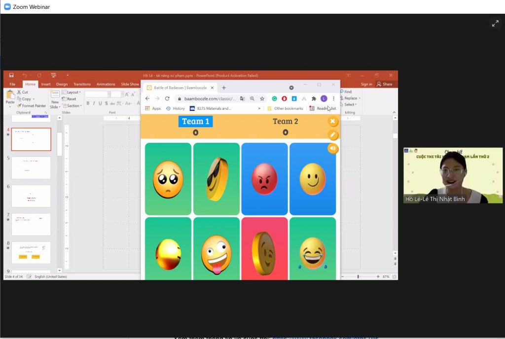Open the font name combo box
The width and height of the screenshot is (505, 339).
[98, 94]
